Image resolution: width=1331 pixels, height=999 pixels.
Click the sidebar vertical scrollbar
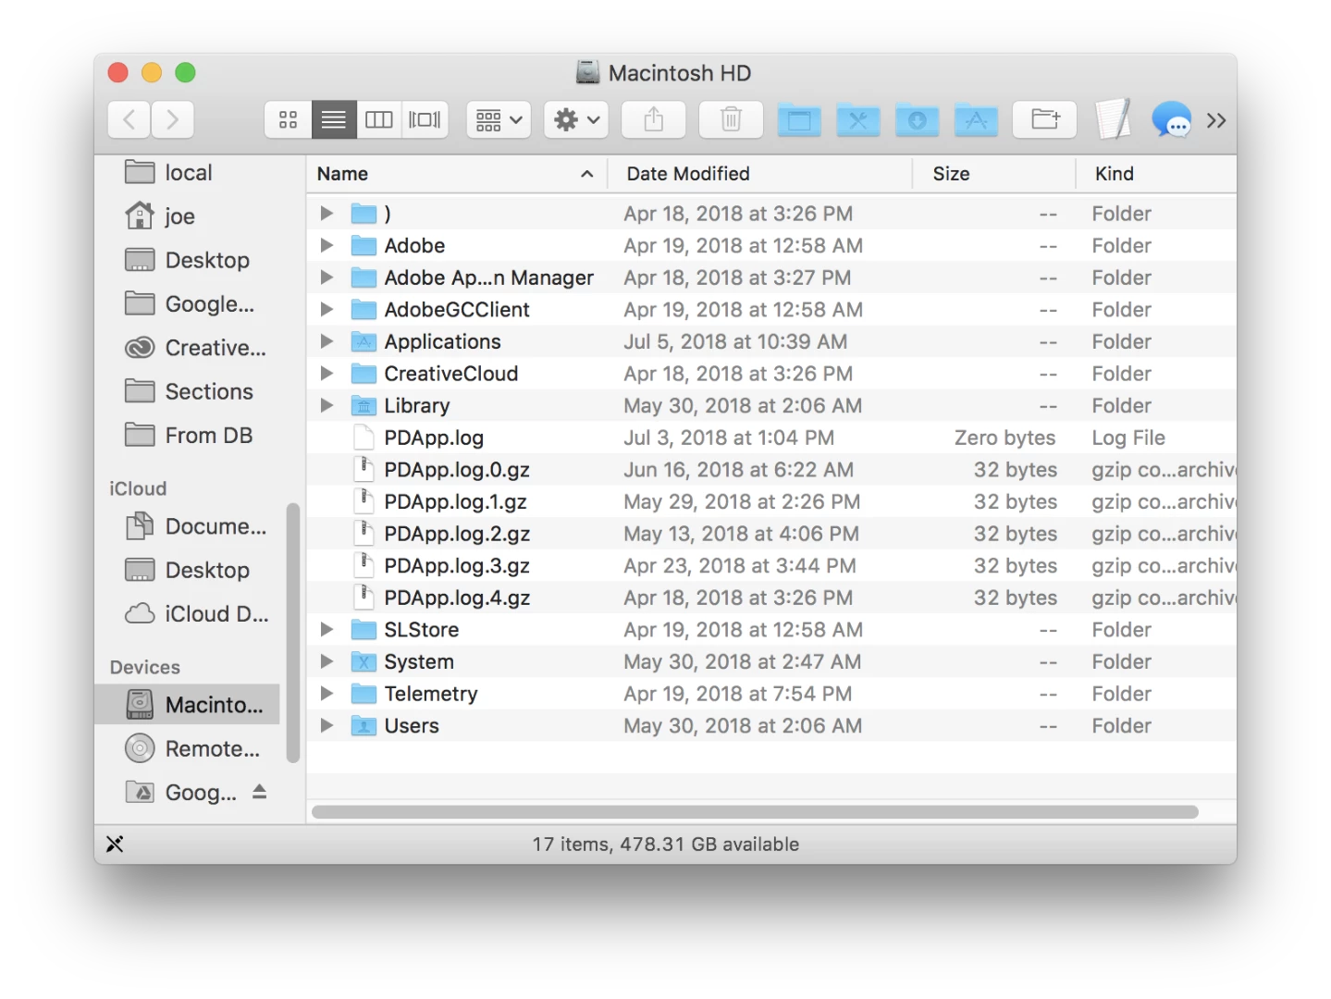click(x=293, y=633)
